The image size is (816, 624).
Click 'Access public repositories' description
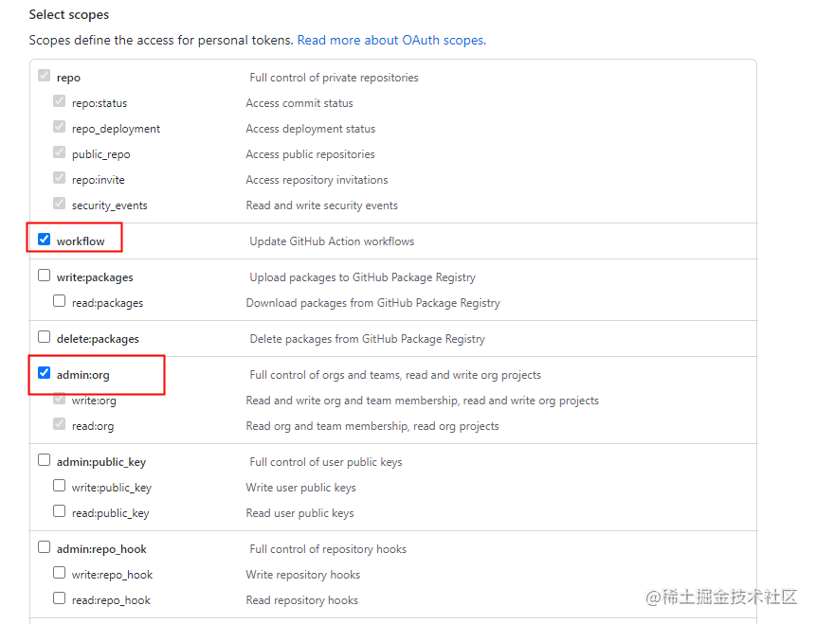tap(310, 154)
